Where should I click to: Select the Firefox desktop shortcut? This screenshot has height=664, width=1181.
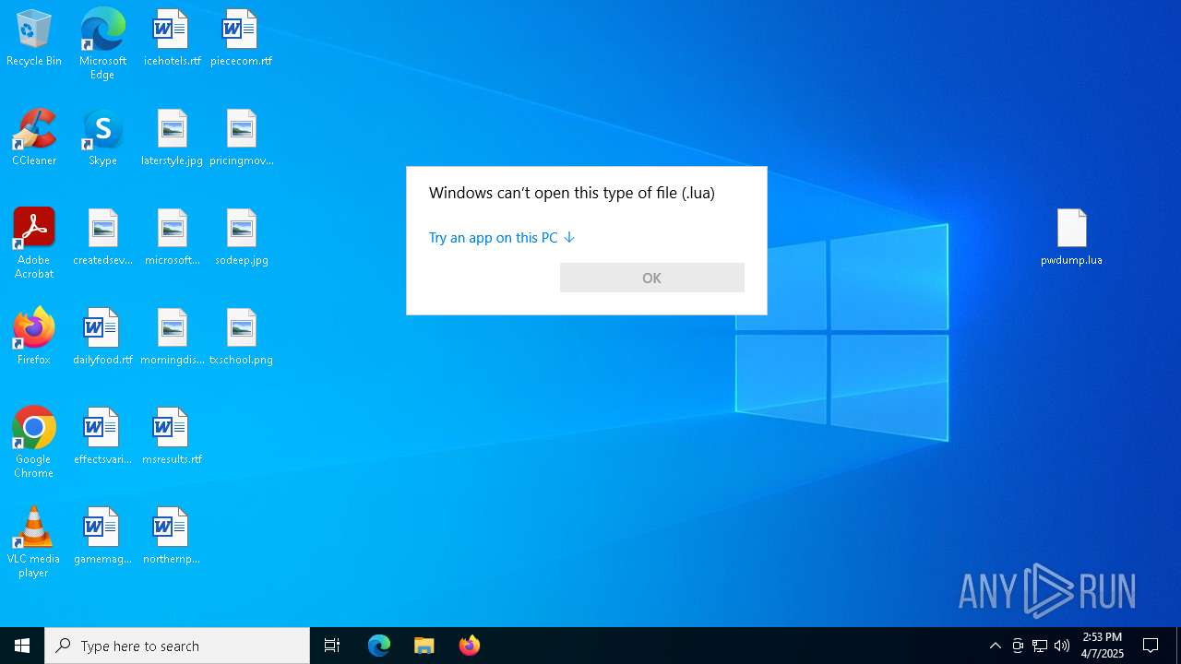point(34,338)
